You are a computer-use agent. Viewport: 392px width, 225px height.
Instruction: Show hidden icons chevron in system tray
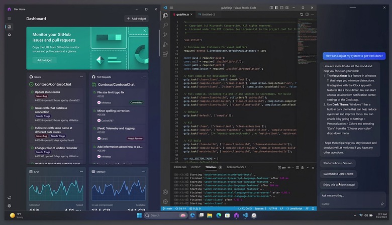point(355,215)
